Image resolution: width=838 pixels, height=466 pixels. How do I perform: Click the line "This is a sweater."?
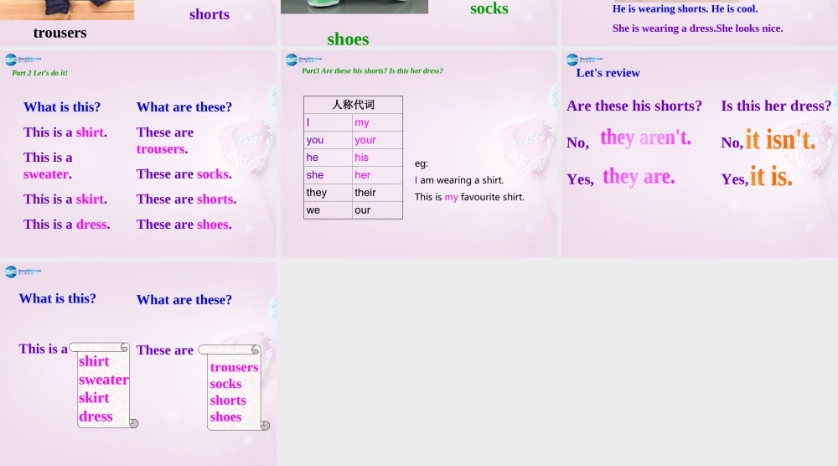click(x=48, y=166)
